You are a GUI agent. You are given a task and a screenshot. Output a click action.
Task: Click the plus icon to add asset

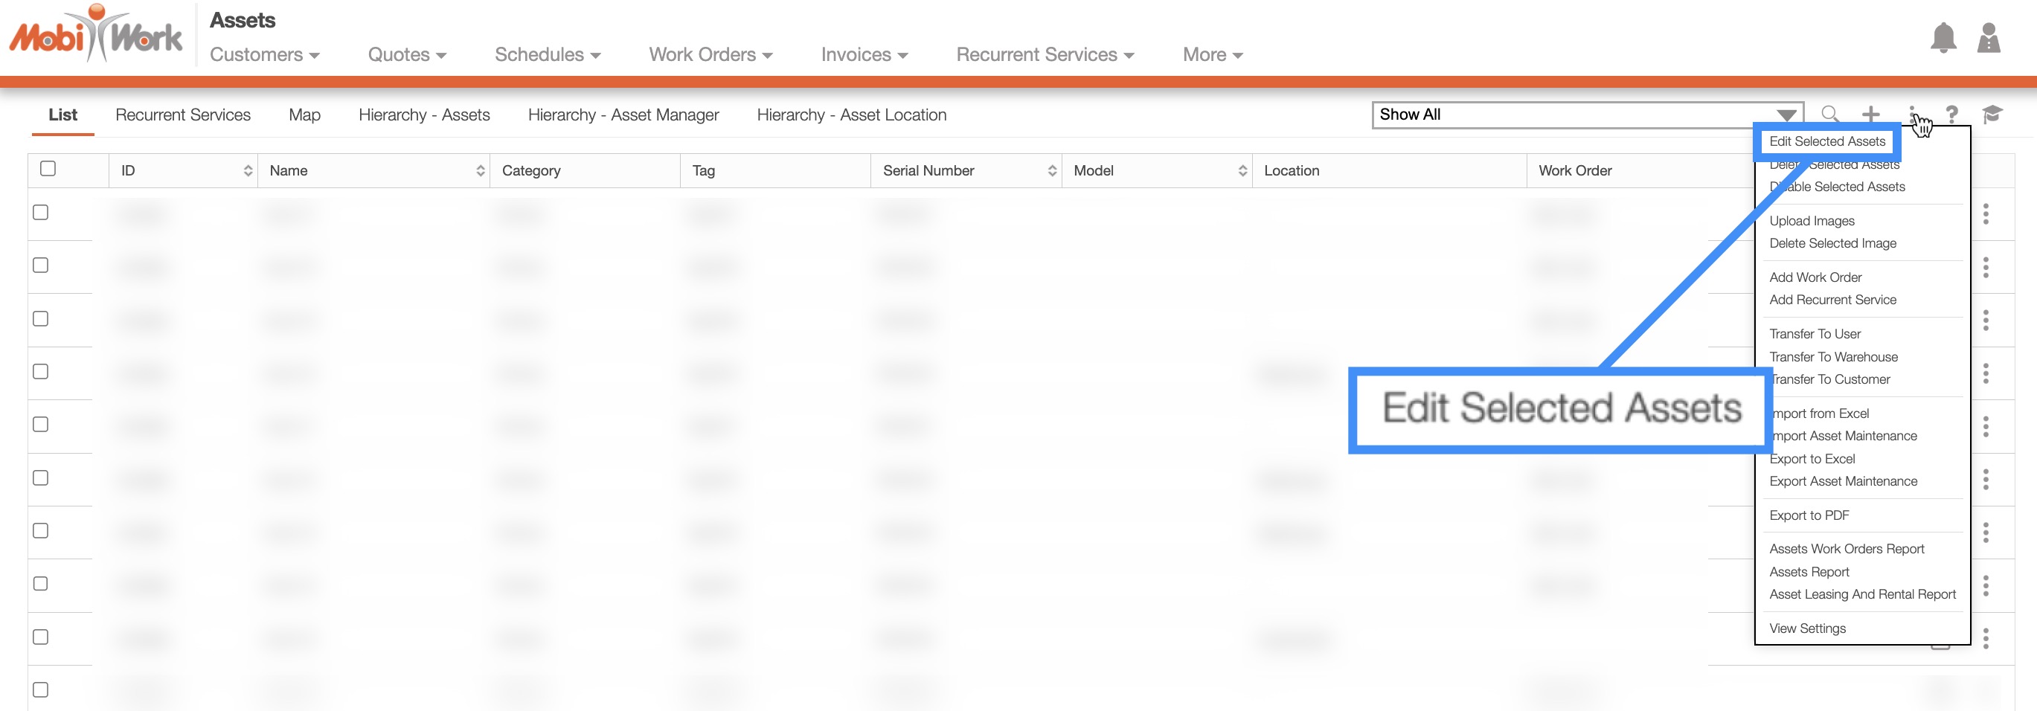1870,114
